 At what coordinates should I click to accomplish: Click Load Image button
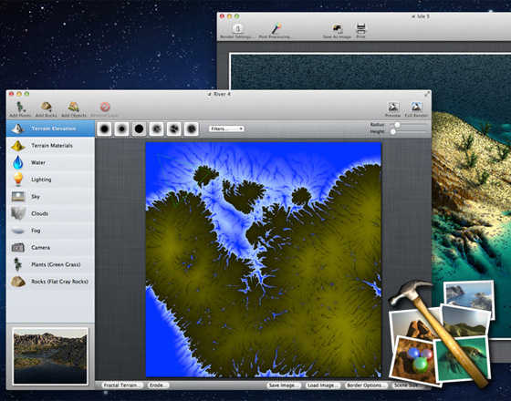coord(322,385)
